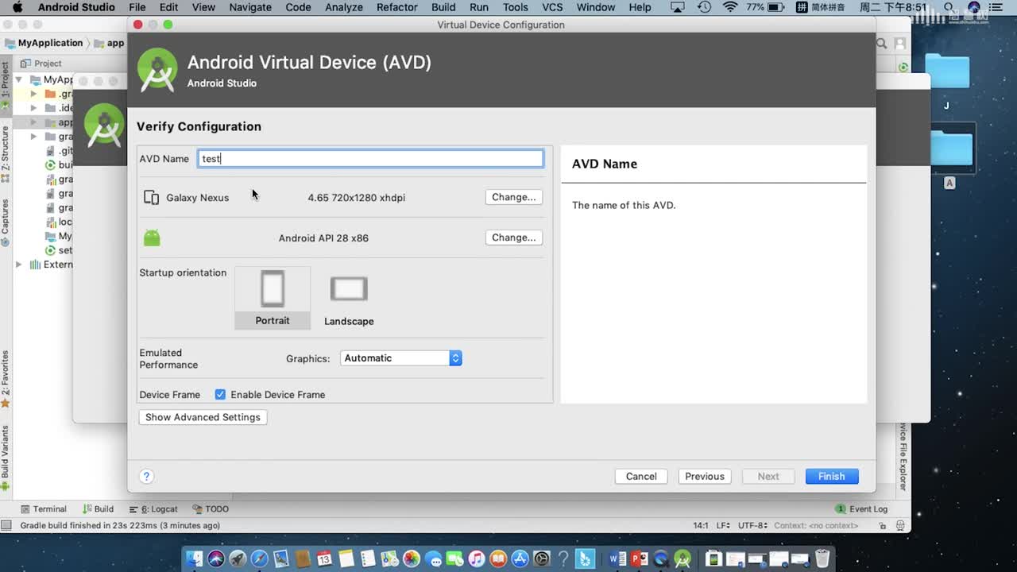The height and width of the screenshot is (572, 1017).
Task: Open the Tools menu
Action: coord(515,7)
